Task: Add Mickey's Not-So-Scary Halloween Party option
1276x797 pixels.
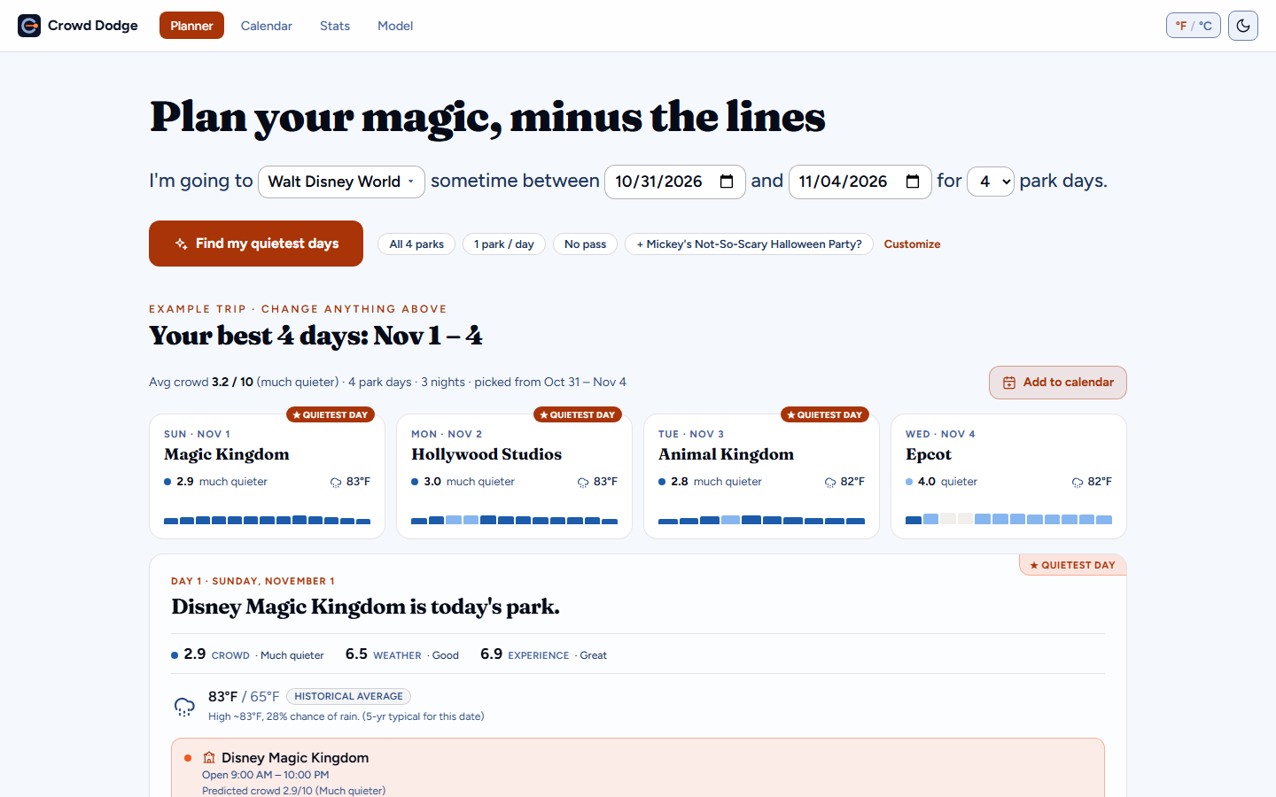Action: point(749,244)
